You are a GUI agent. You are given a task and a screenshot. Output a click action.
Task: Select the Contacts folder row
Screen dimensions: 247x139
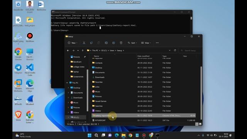pyautogui.click(x=144, y=63)
